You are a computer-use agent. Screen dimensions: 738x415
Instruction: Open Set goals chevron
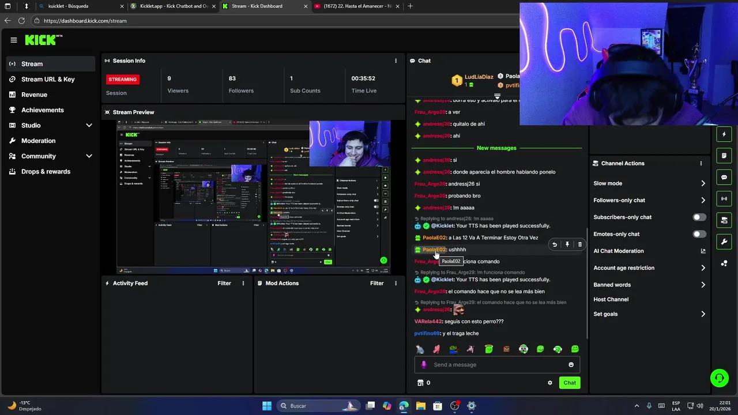(x=703, y=314)
